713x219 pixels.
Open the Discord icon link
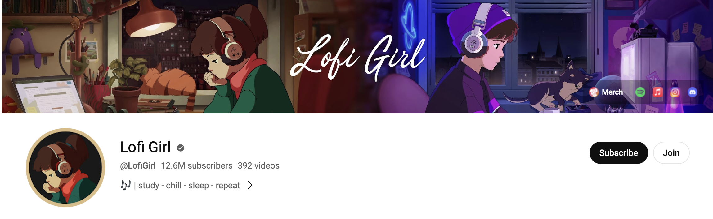point(692,92)
